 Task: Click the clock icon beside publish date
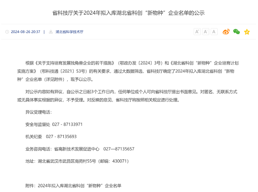[x=7, y=32]
